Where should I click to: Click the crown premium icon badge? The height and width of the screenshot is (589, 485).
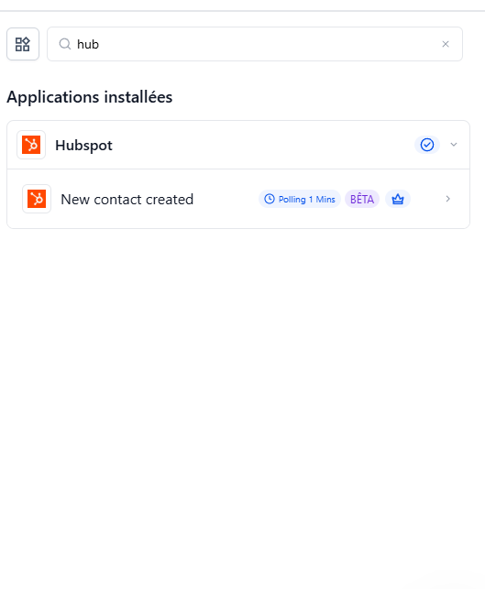398,199
